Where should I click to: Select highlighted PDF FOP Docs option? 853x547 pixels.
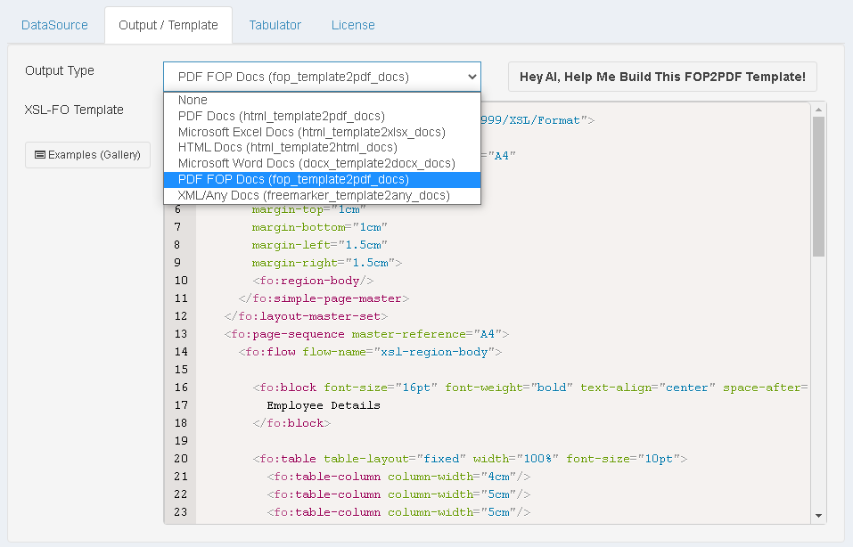click(x=293, y=179)
